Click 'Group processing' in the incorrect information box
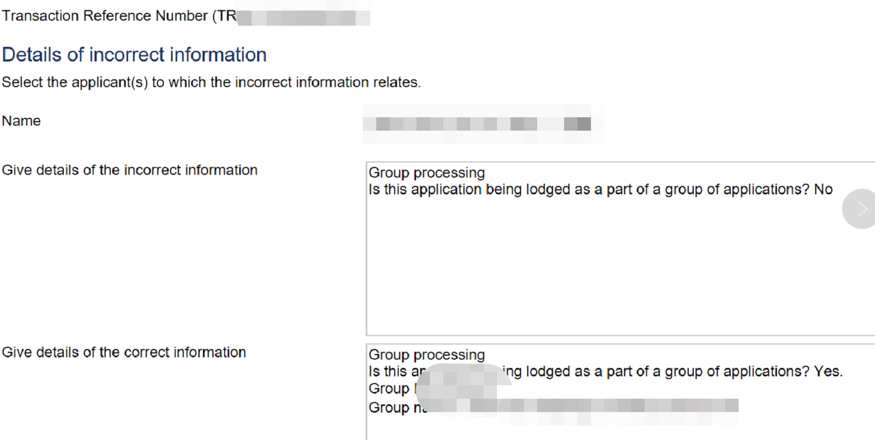This screenshot has height=440, width=875. 427,173
